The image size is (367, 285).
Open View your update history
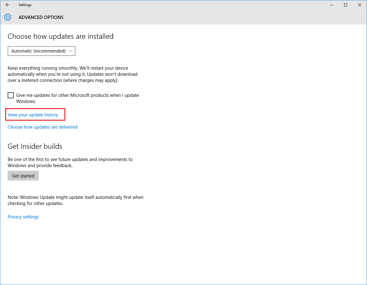click(x=33, y=115)
